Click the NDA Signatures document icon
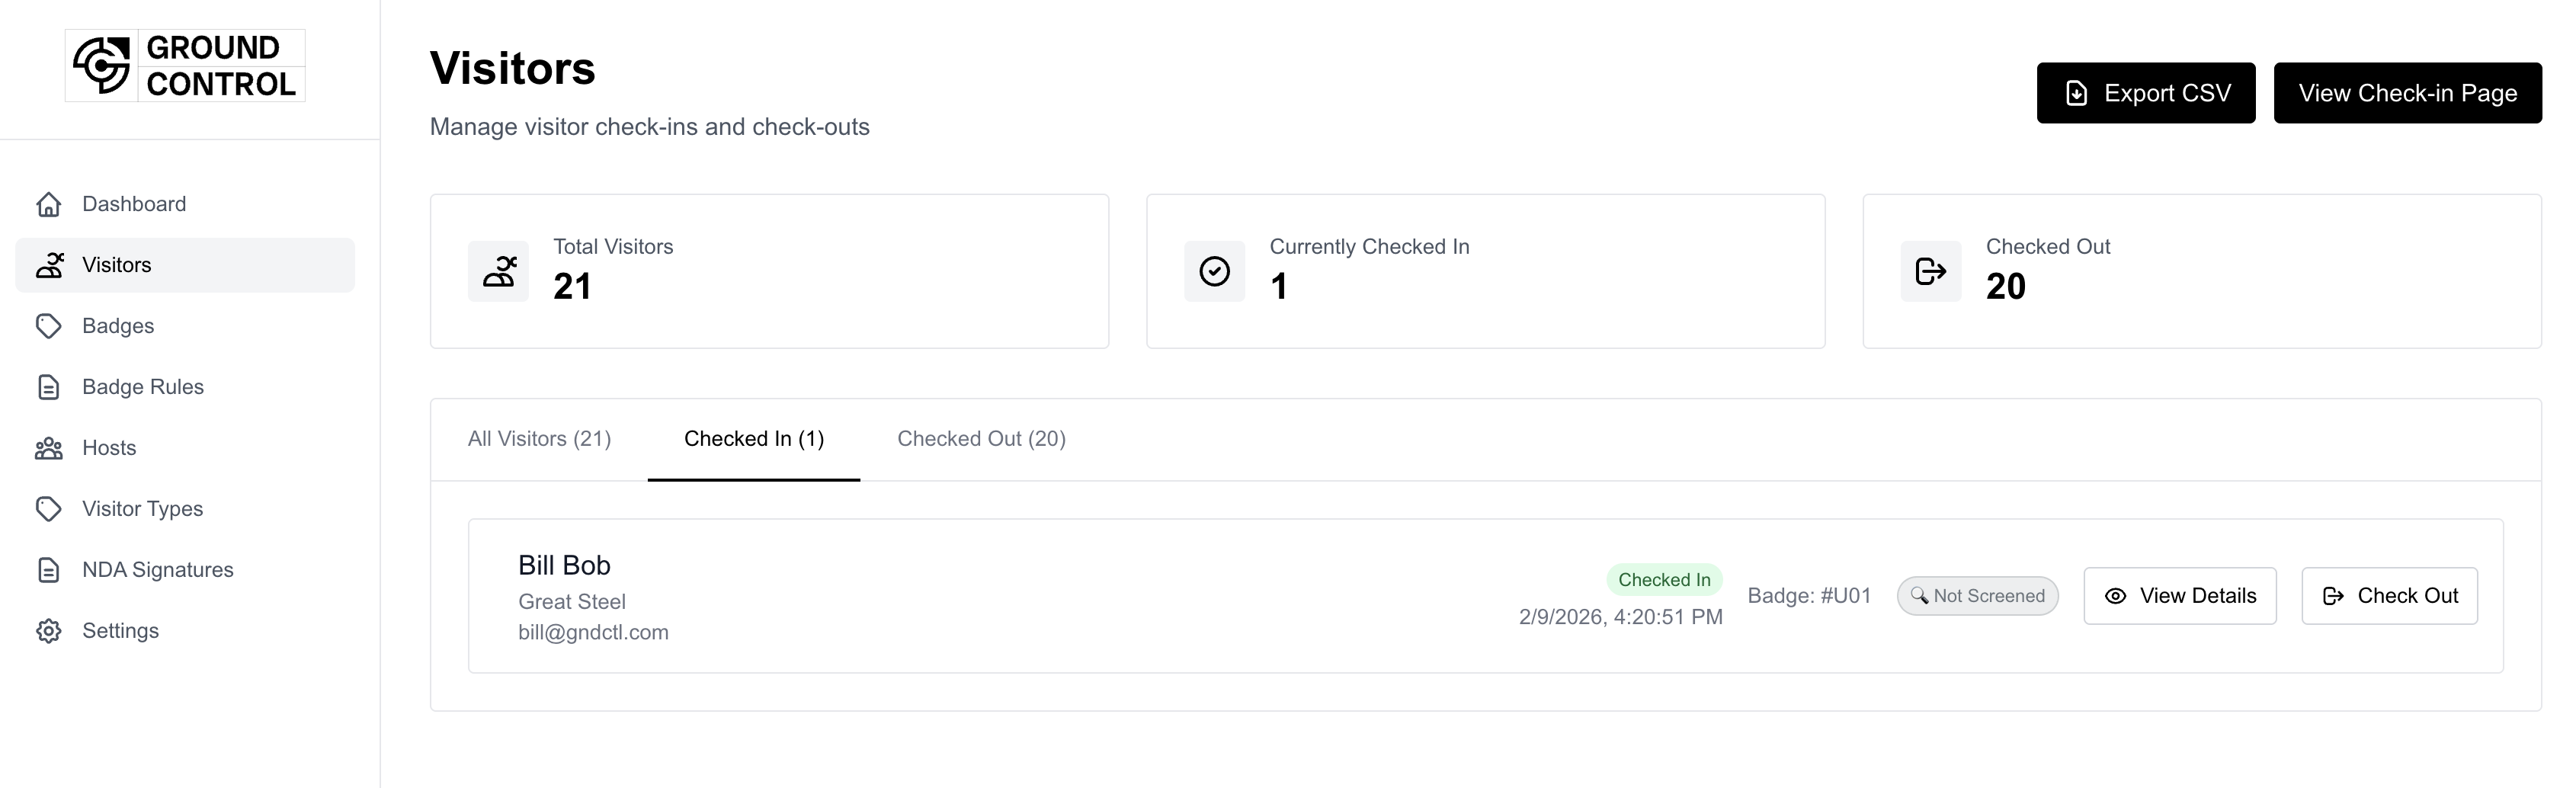The height and width of the screenshot is (788, 2576). [x=49, y=570]
